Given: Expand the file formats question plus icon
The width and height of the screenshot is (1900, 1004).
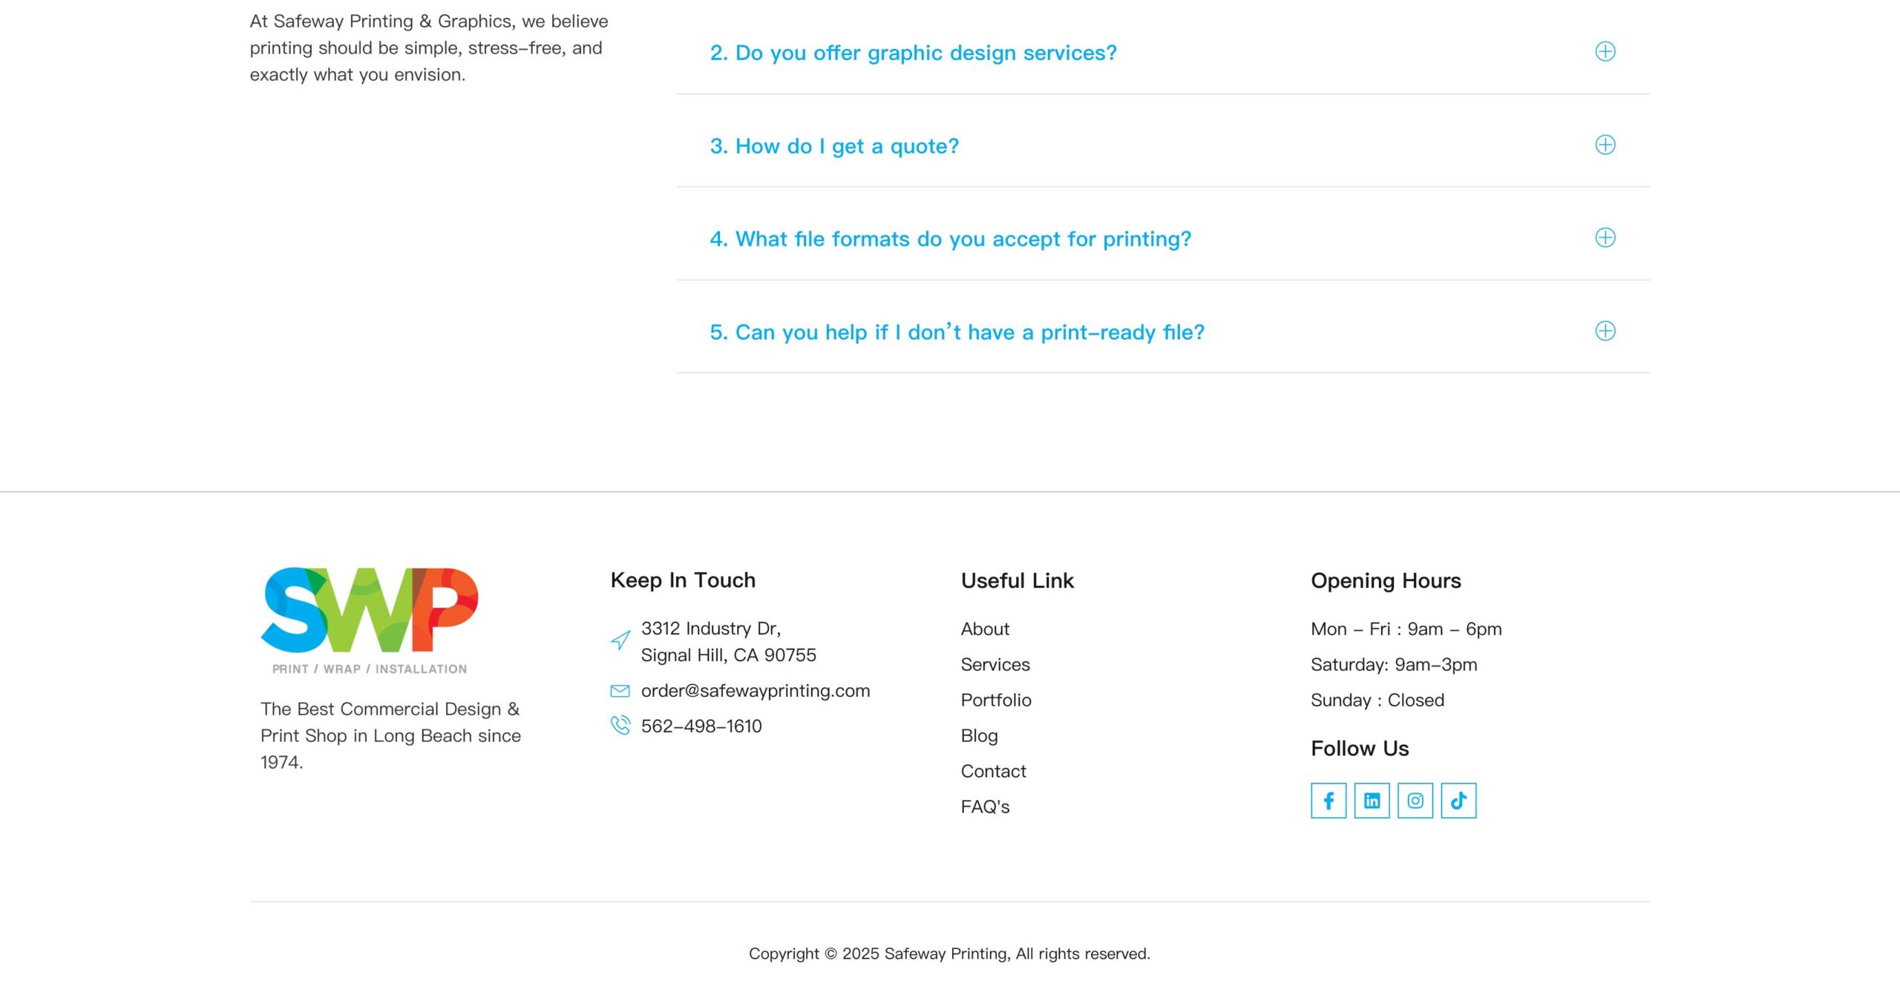Looking at the screenshot, I should click(1605, 237).
